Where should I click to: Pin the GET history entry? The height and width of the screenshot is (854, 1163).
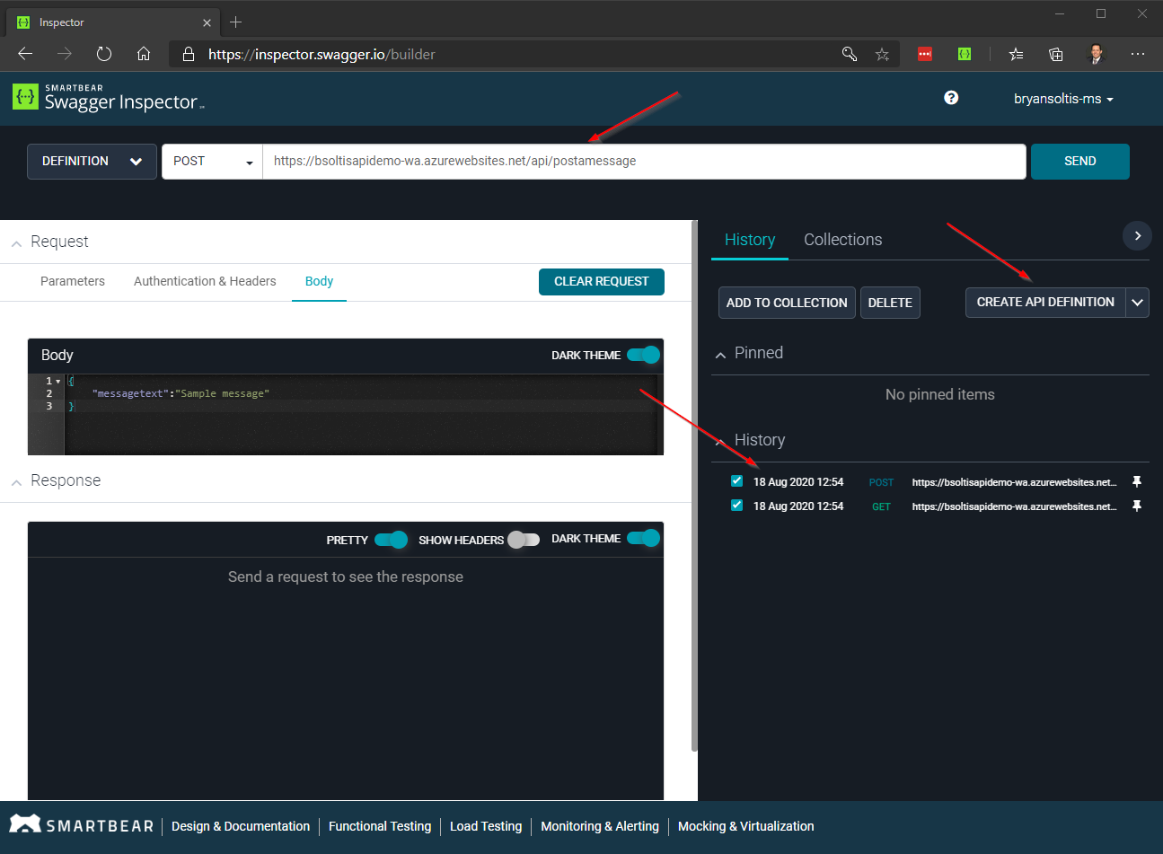click(x=1136, y=506)
